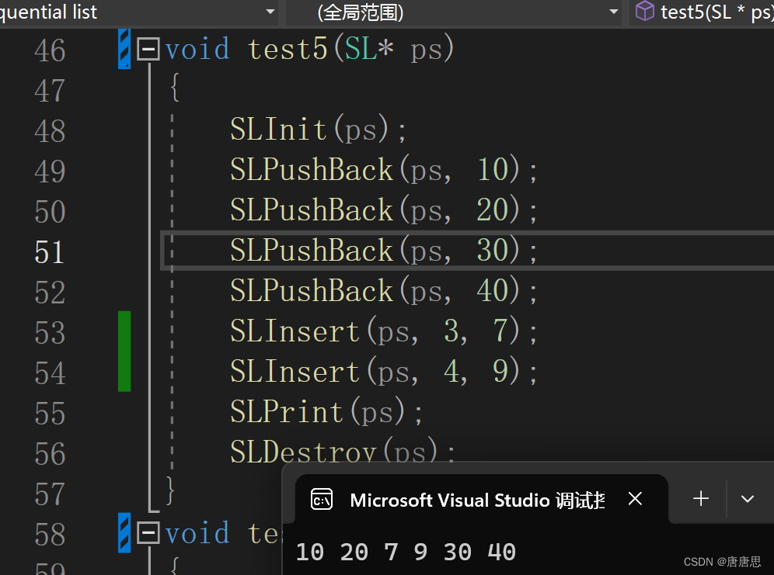Click the console output "10 20 7 9 30 40"
The width and height of the screenshot is (774, 575).
[406, 552]
